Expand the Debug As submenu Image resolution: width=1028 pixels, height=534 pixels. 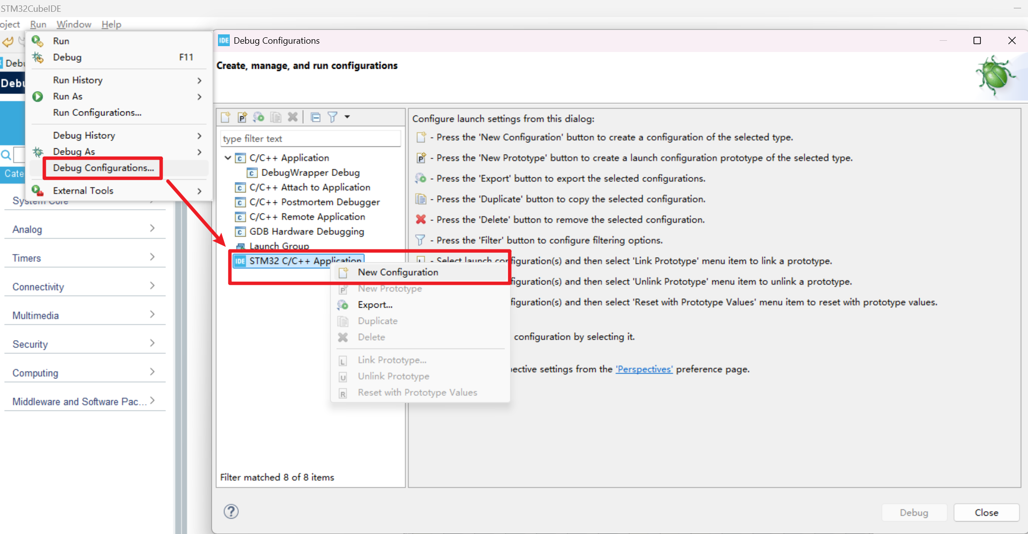point(119,152)
